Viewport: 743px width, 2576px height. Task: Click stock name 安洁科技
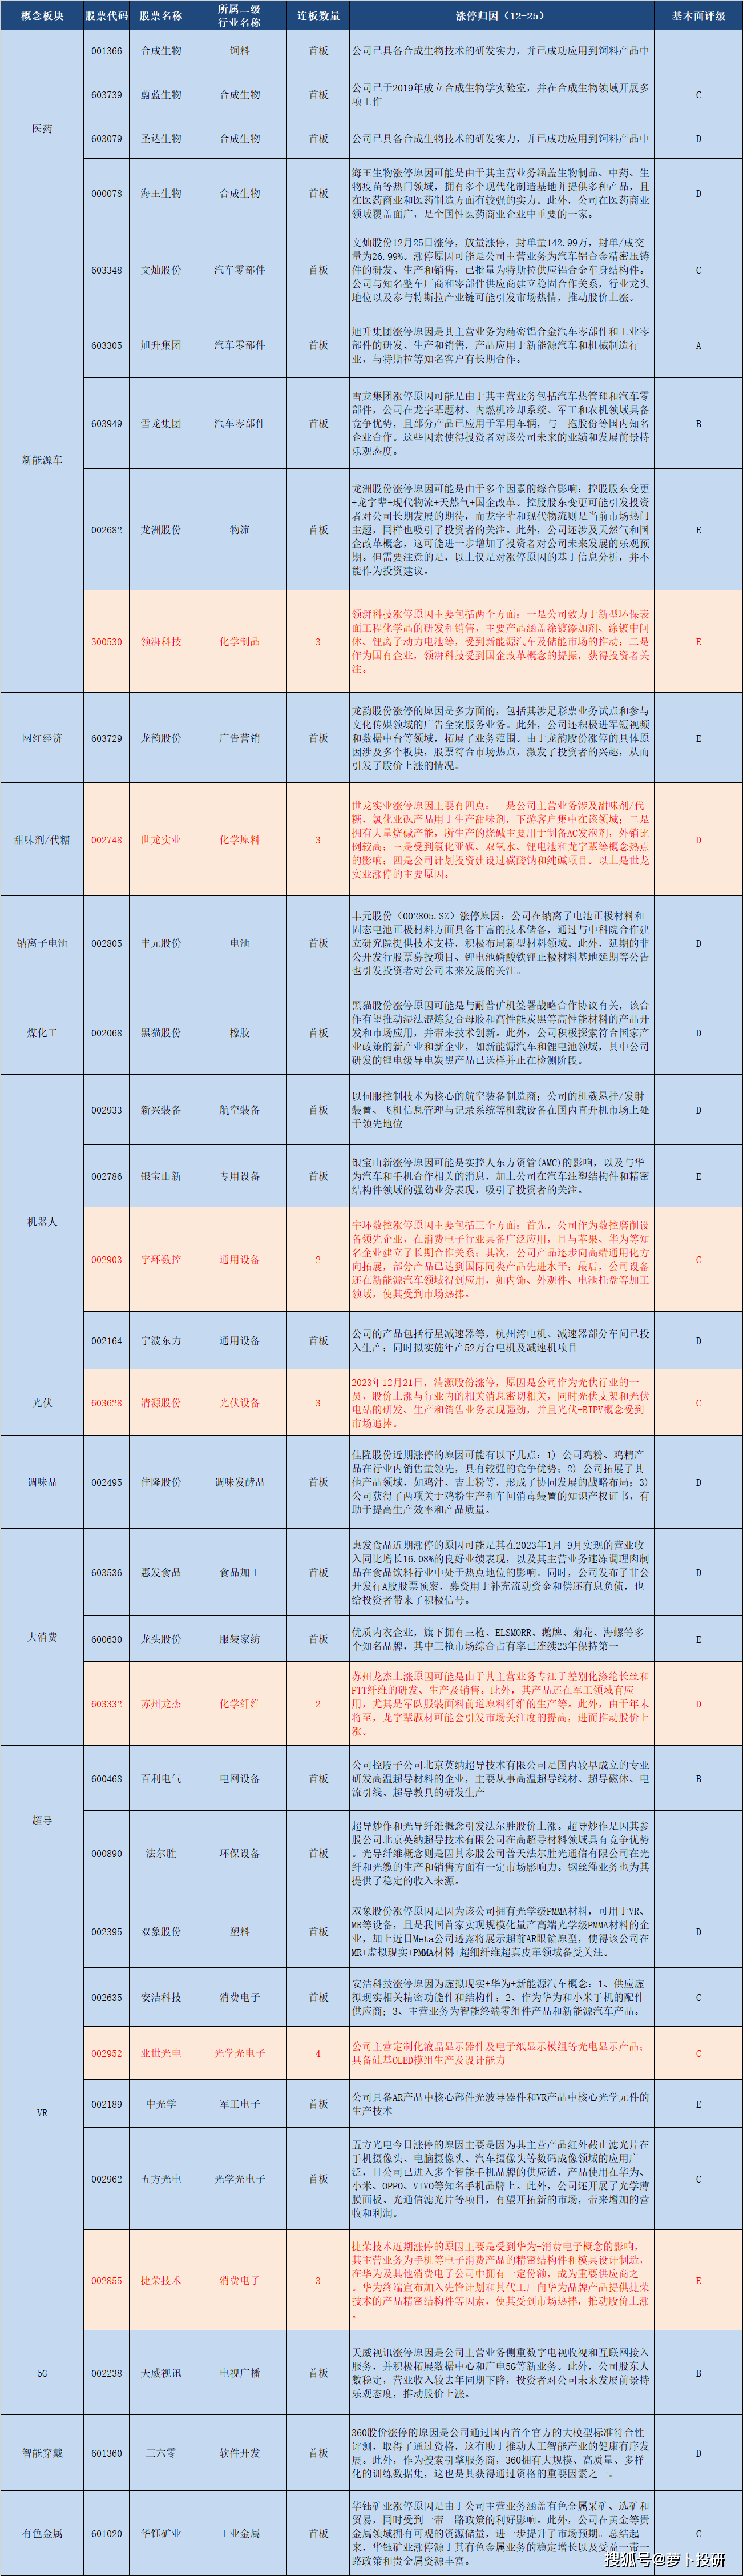[x=161, y=1998]
